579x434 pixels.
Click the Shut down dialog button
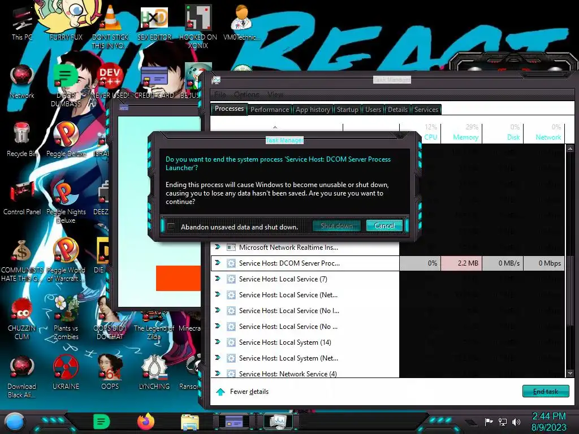click(336, 226)
